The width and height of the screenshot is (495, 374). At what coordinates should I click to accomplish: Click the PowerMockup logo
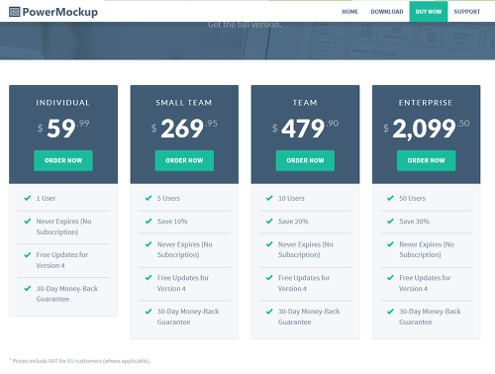point(53,12)
